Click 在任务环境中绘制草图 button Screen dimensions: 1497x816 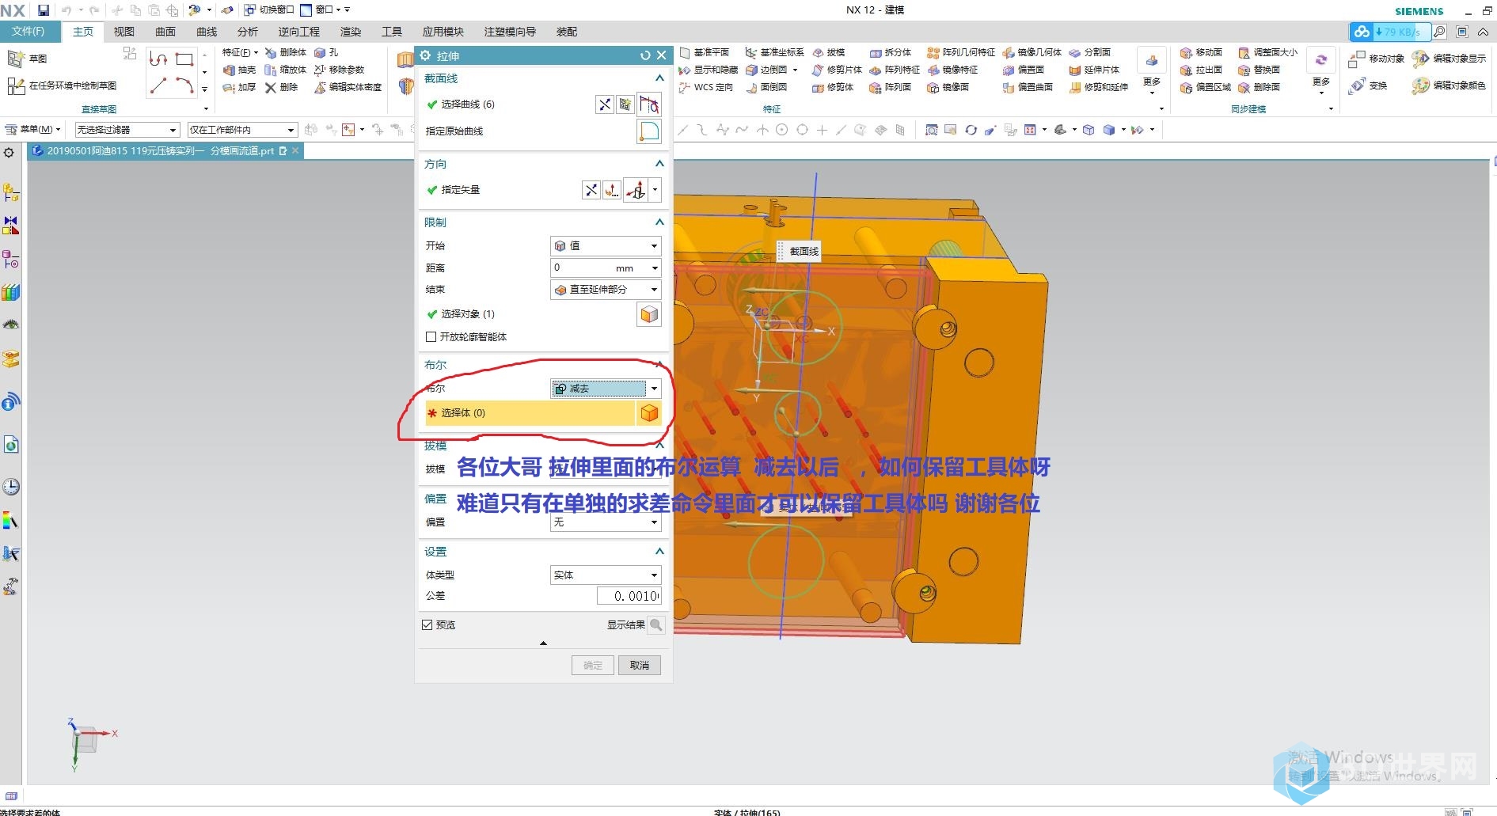coord(63,85)
